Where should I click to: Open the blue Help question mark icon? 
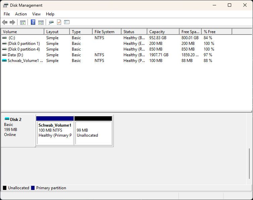tap(33, 22)
